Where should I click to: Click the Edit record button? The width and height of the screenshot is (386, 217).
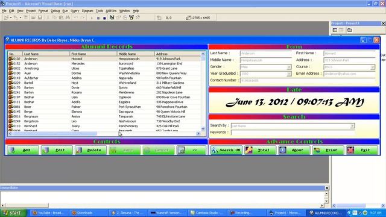(57, 150)
